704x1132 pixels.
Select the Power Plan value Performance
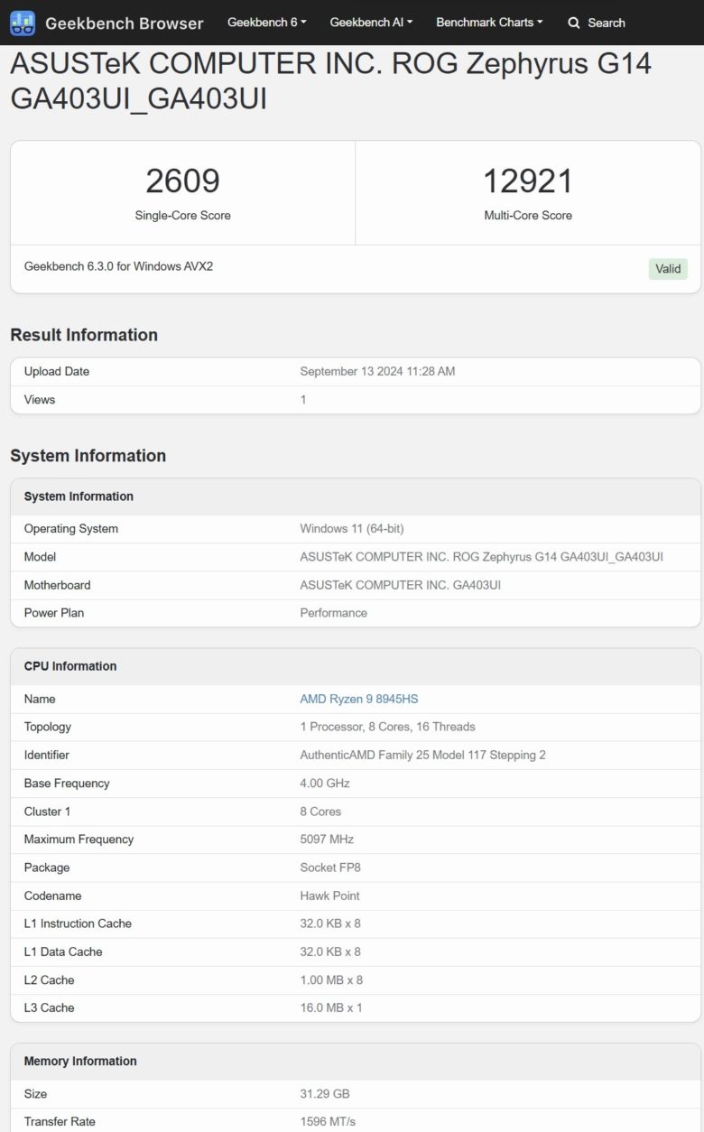point(333,613)
